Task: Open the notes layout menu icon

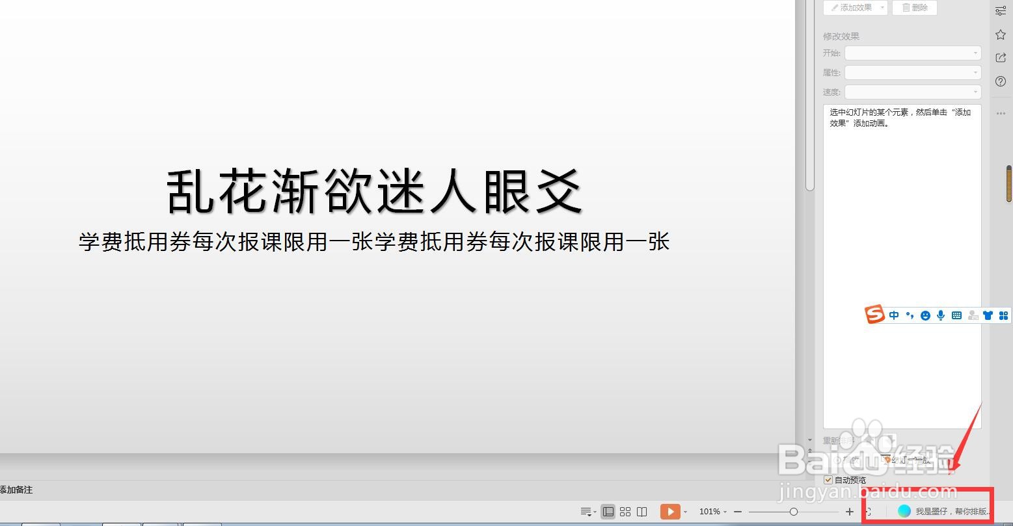Action: pos(588,512)
